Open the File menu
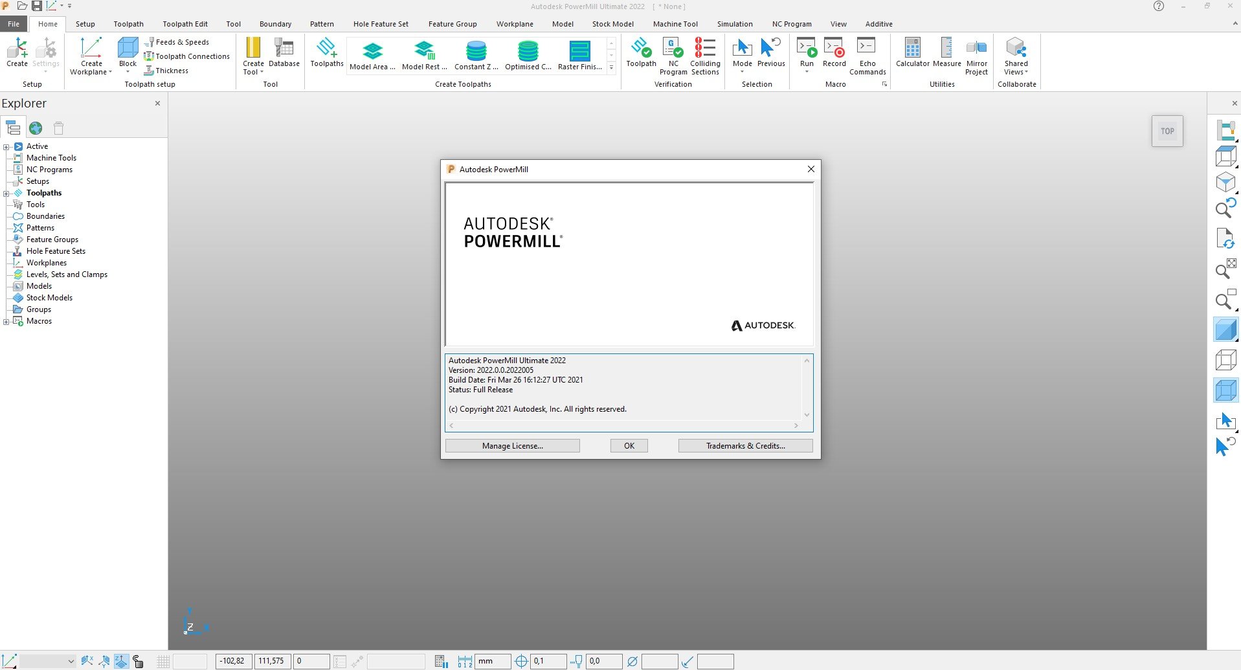The image size is (1241, 670). pyautogui.click(x=14, y=24)
